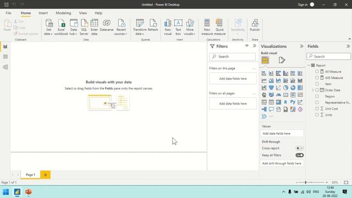
Task: Switch to the Modeling ribbon tab
Action: 63,13
